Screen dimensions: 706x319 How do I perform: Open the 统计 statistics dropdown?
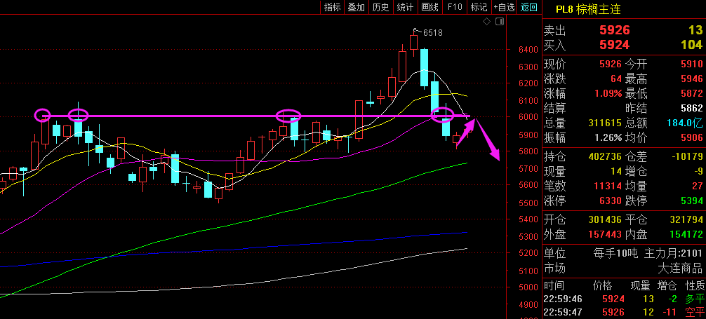405,7
